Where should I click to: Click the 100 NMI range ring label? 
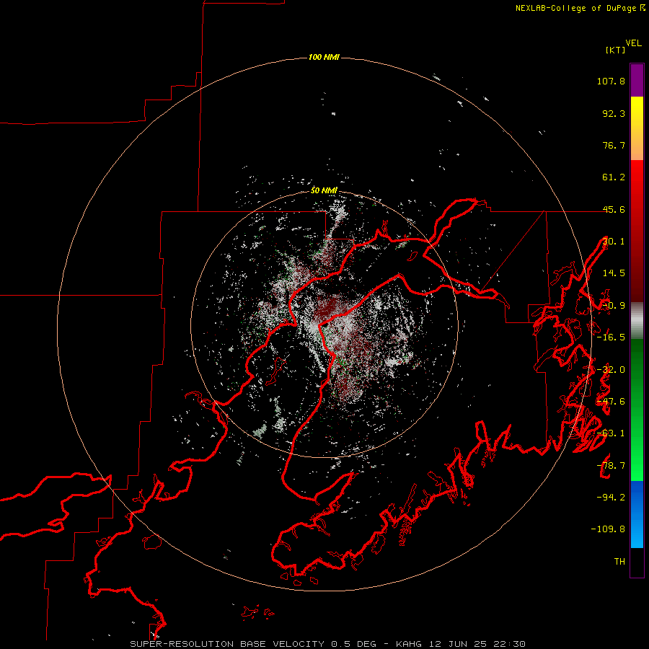point(324,57)
